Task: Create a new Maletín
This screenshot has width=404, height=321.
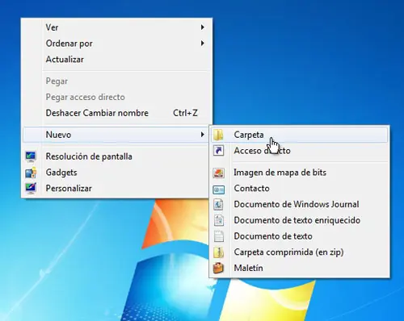Action: click(x=300, y=268)
